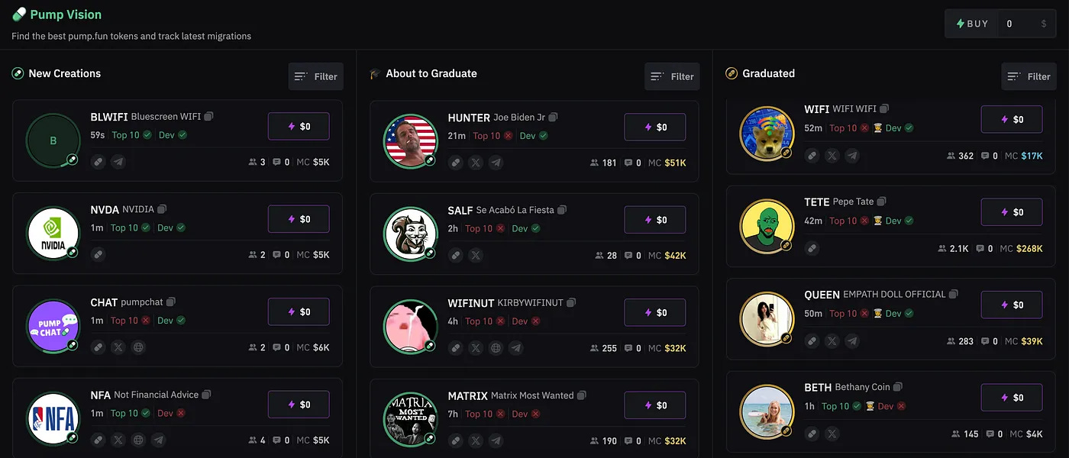
Task: Open the Filter panel for New Creations
Action: pos(315,76)
